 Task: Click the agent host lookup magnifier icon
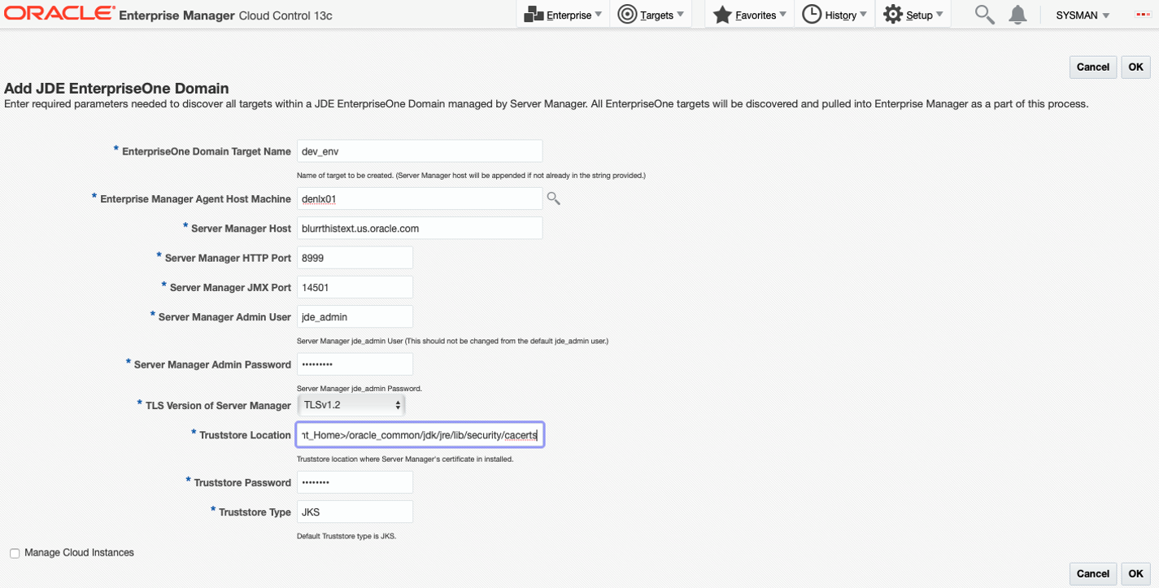[x=554, y=198]
